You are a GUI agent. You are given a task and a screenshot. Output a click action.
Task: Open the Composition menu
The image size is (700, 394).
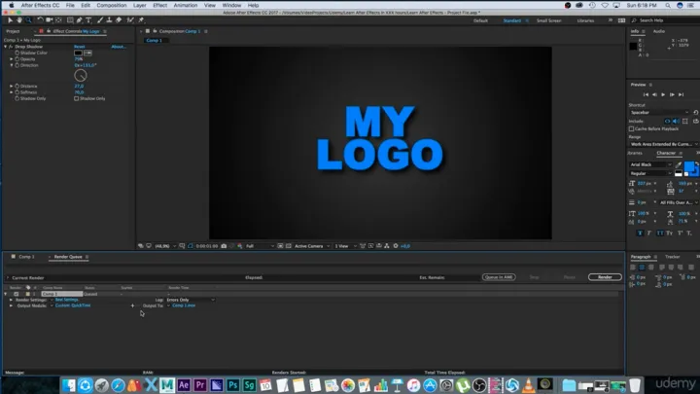112,5
